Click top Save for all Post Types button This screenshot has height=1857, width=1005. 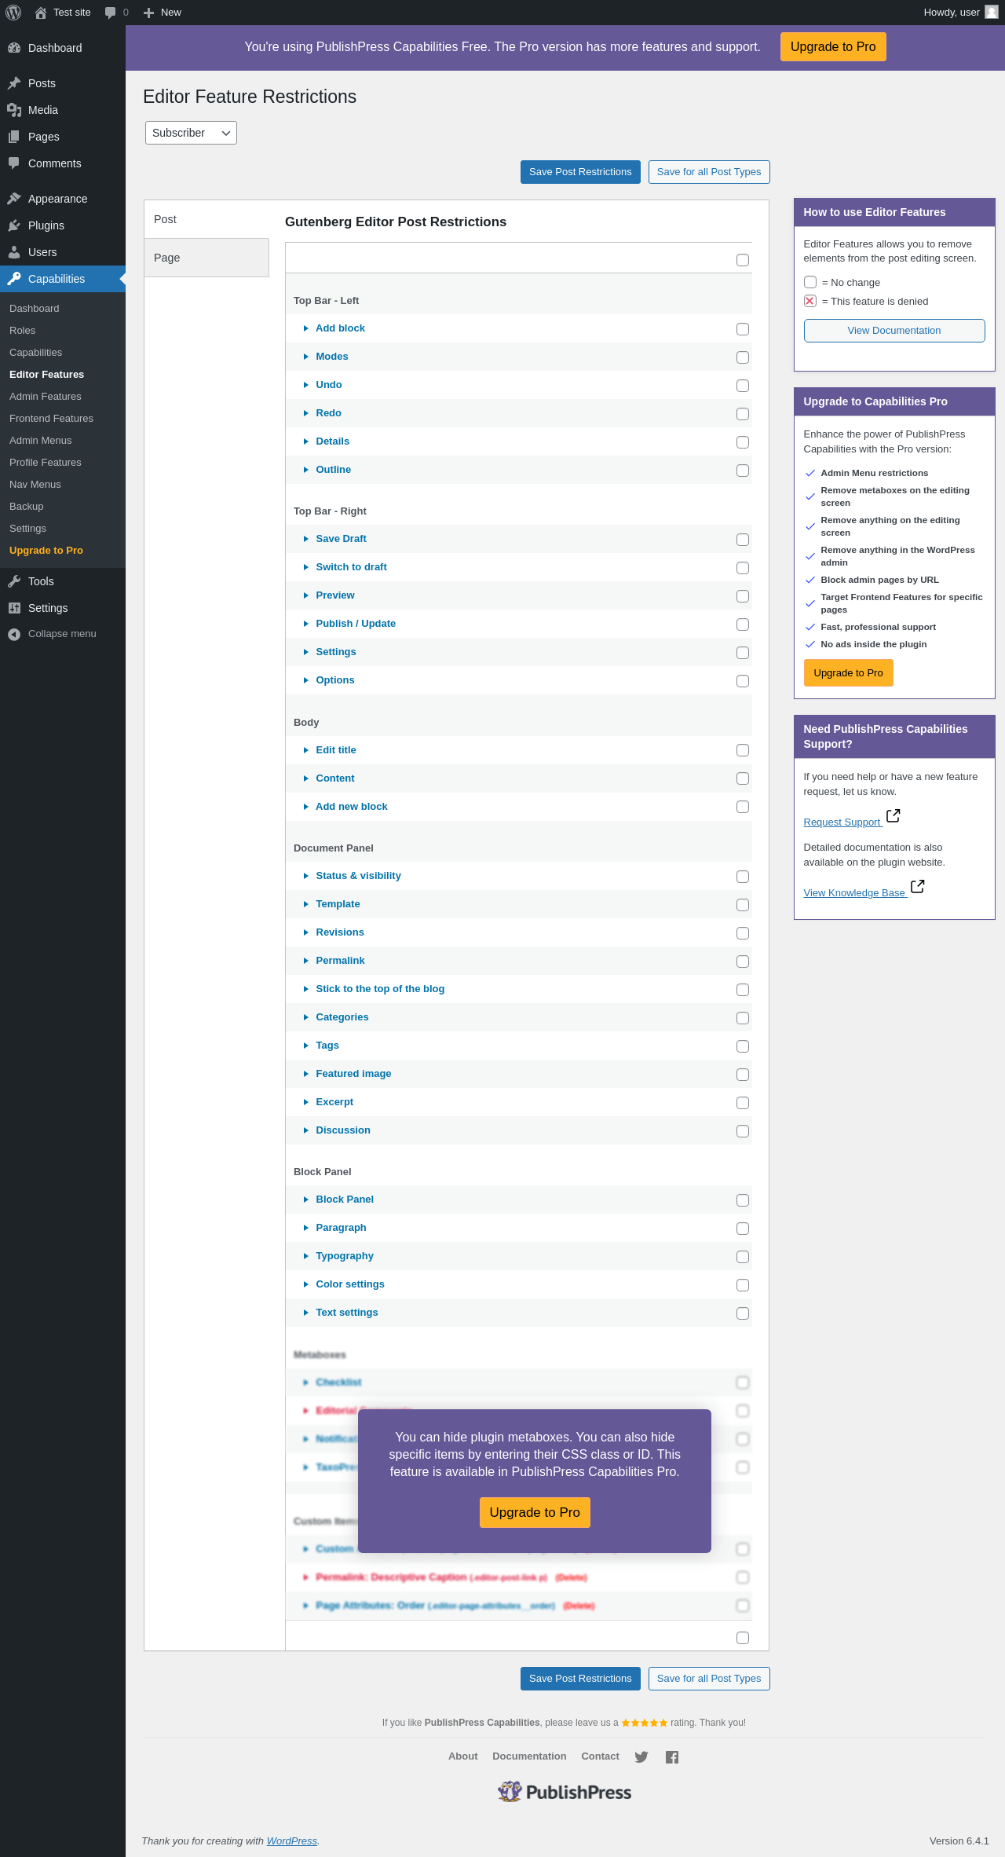coord(709,172)
